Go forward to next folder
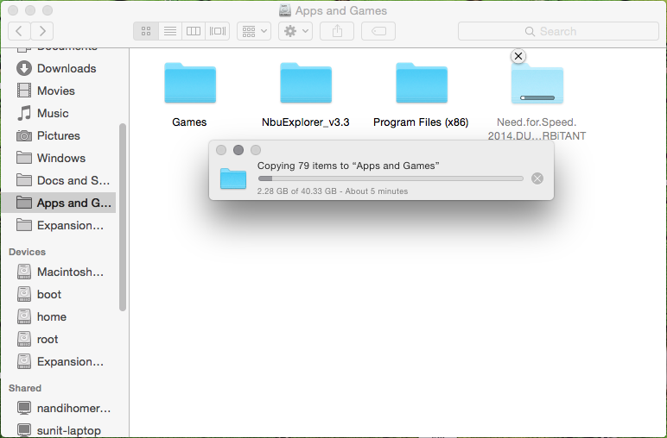This screenshot has width=667, height=438. [41, 31]
